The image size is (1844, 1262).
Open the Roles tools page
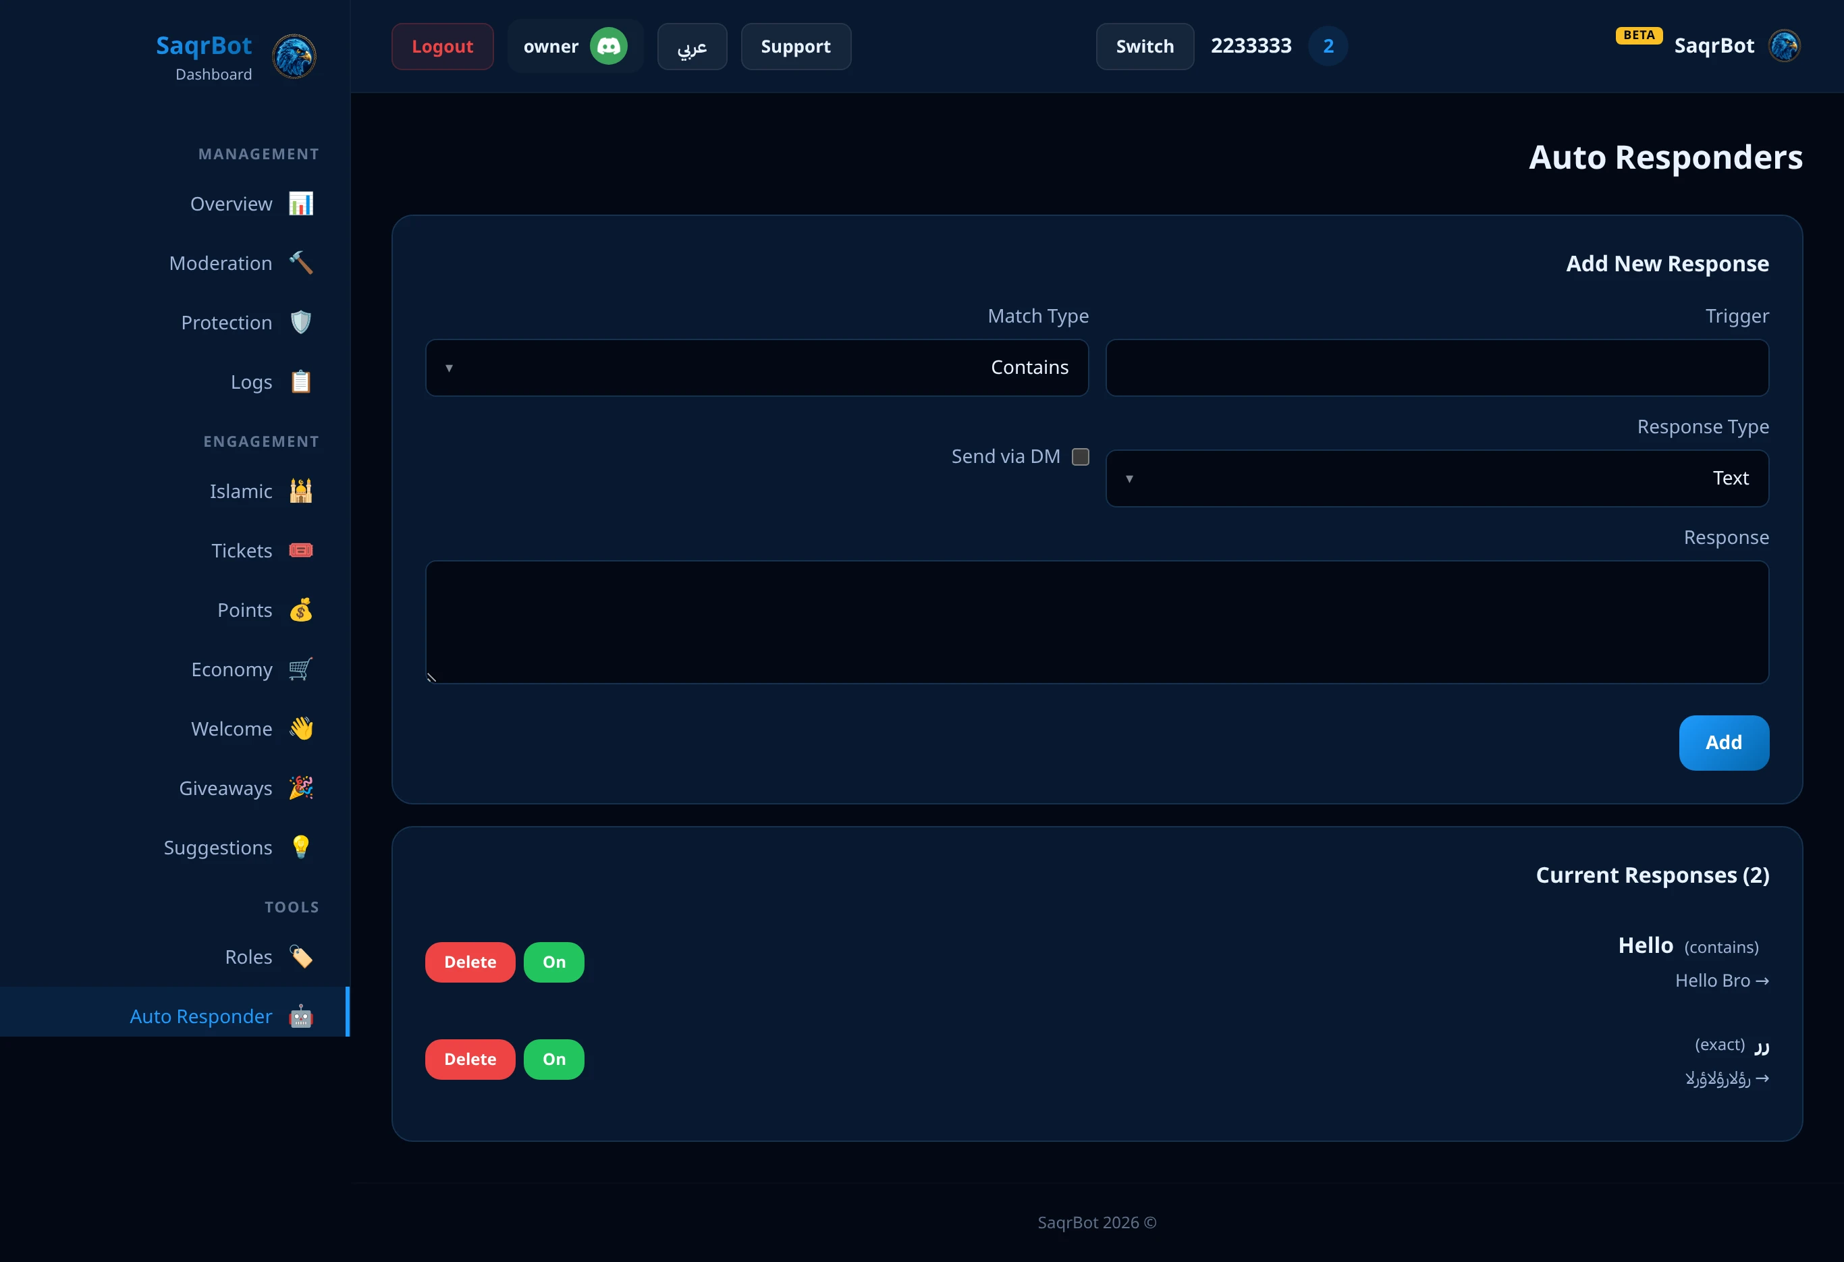tap(175, 956)
